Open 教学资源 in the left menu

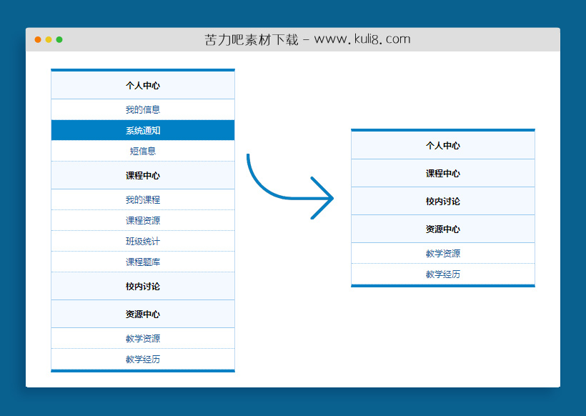143,338
